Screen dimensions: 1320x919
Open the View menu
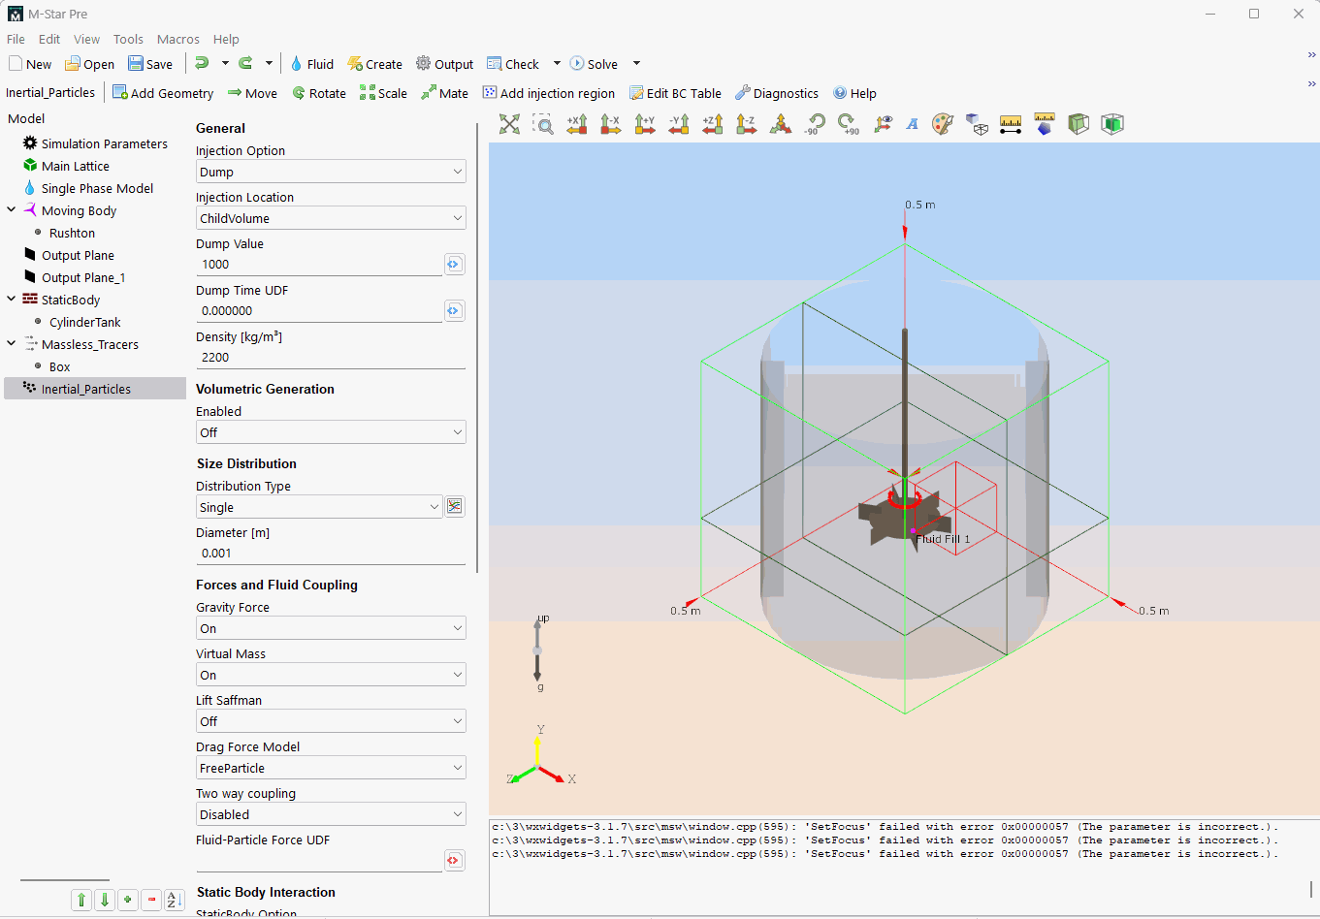click(x=86, y=39)
